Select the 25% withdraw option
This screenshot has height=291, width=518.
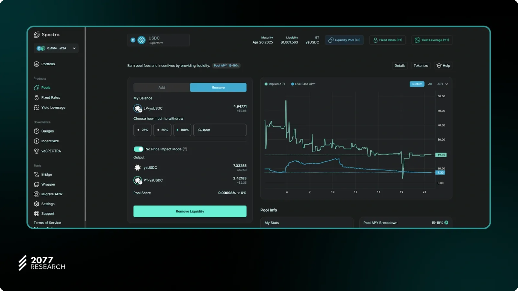pyautogui.click(x=142, y=130)
